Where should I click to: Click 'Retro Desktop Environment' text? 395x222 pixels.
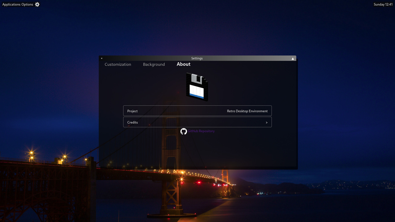pyautogui.click(x=247, y=111)
